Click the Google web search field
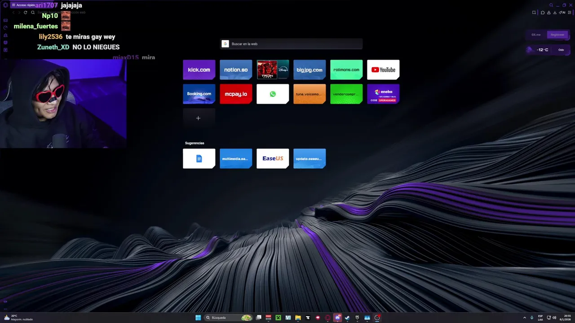 (292, 44)
